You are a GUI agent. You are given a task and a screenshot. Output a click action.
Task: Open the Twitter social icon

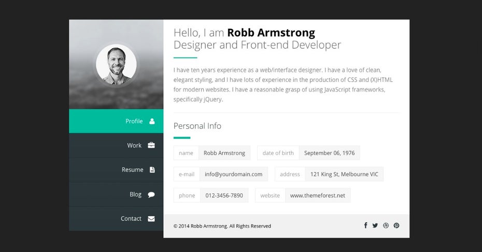click(x=375, y=225)
